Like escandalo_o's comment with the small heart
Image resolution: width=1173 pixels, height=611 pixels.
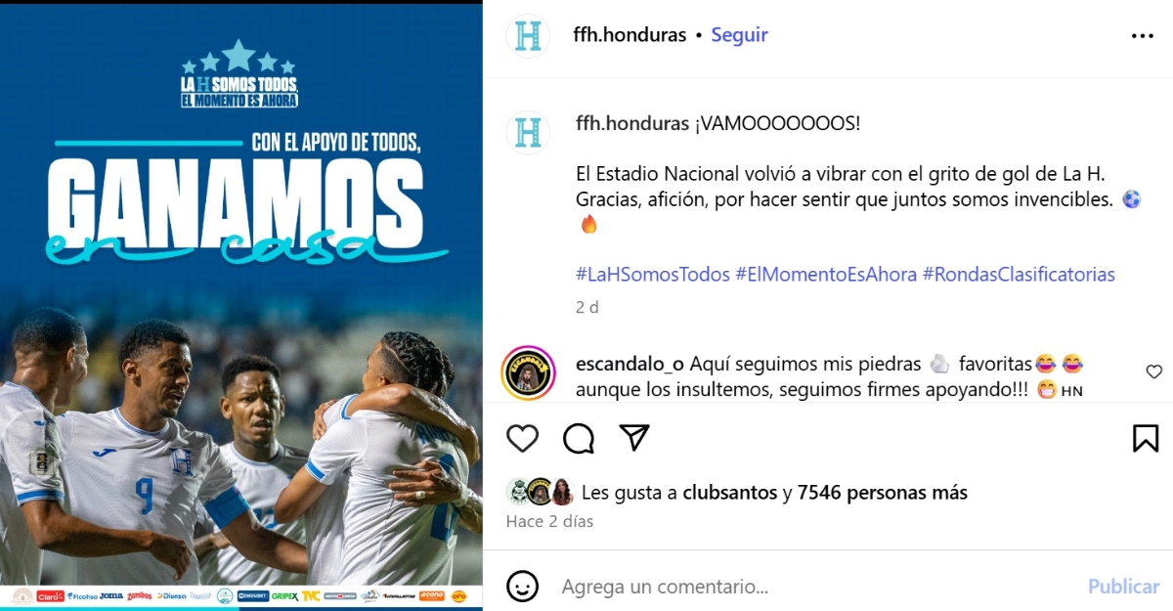click(1154, 371)
